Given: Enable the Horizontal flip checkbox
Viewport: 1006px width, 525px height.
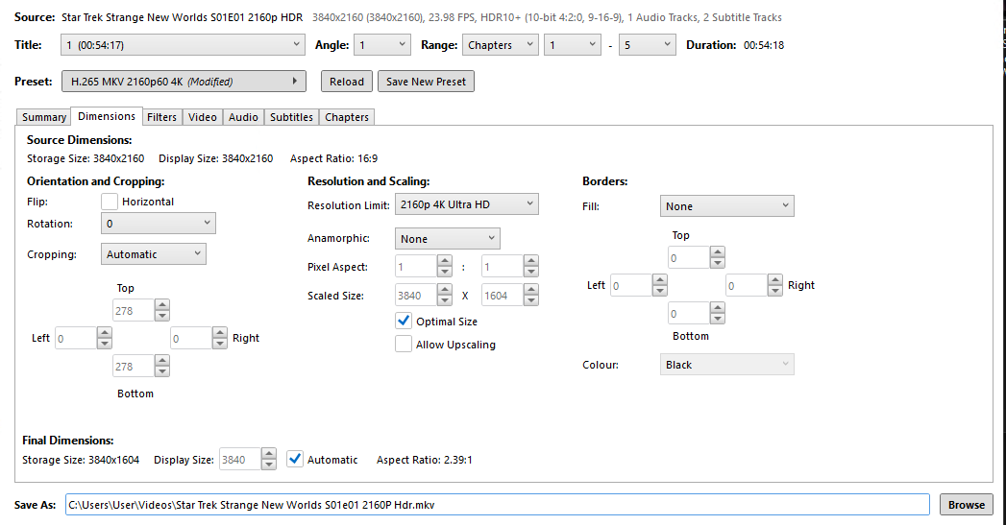Looking at the screenshot, I should pyautogui.click(x=110, y=202).
